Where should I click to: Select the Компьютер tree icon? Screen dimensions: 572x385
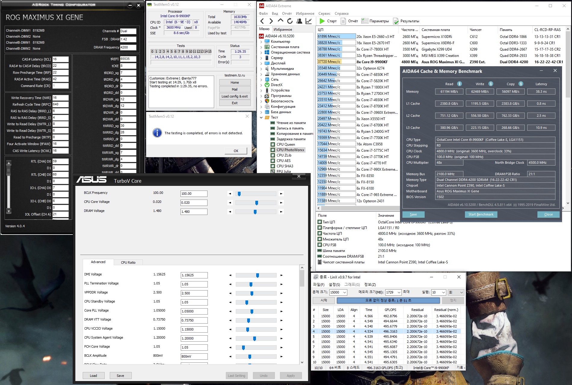click(x=267, y=42)
